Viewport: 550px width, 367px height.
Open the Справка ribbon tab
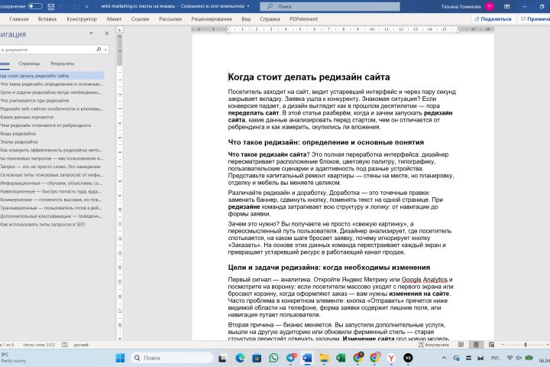[270, 19]
